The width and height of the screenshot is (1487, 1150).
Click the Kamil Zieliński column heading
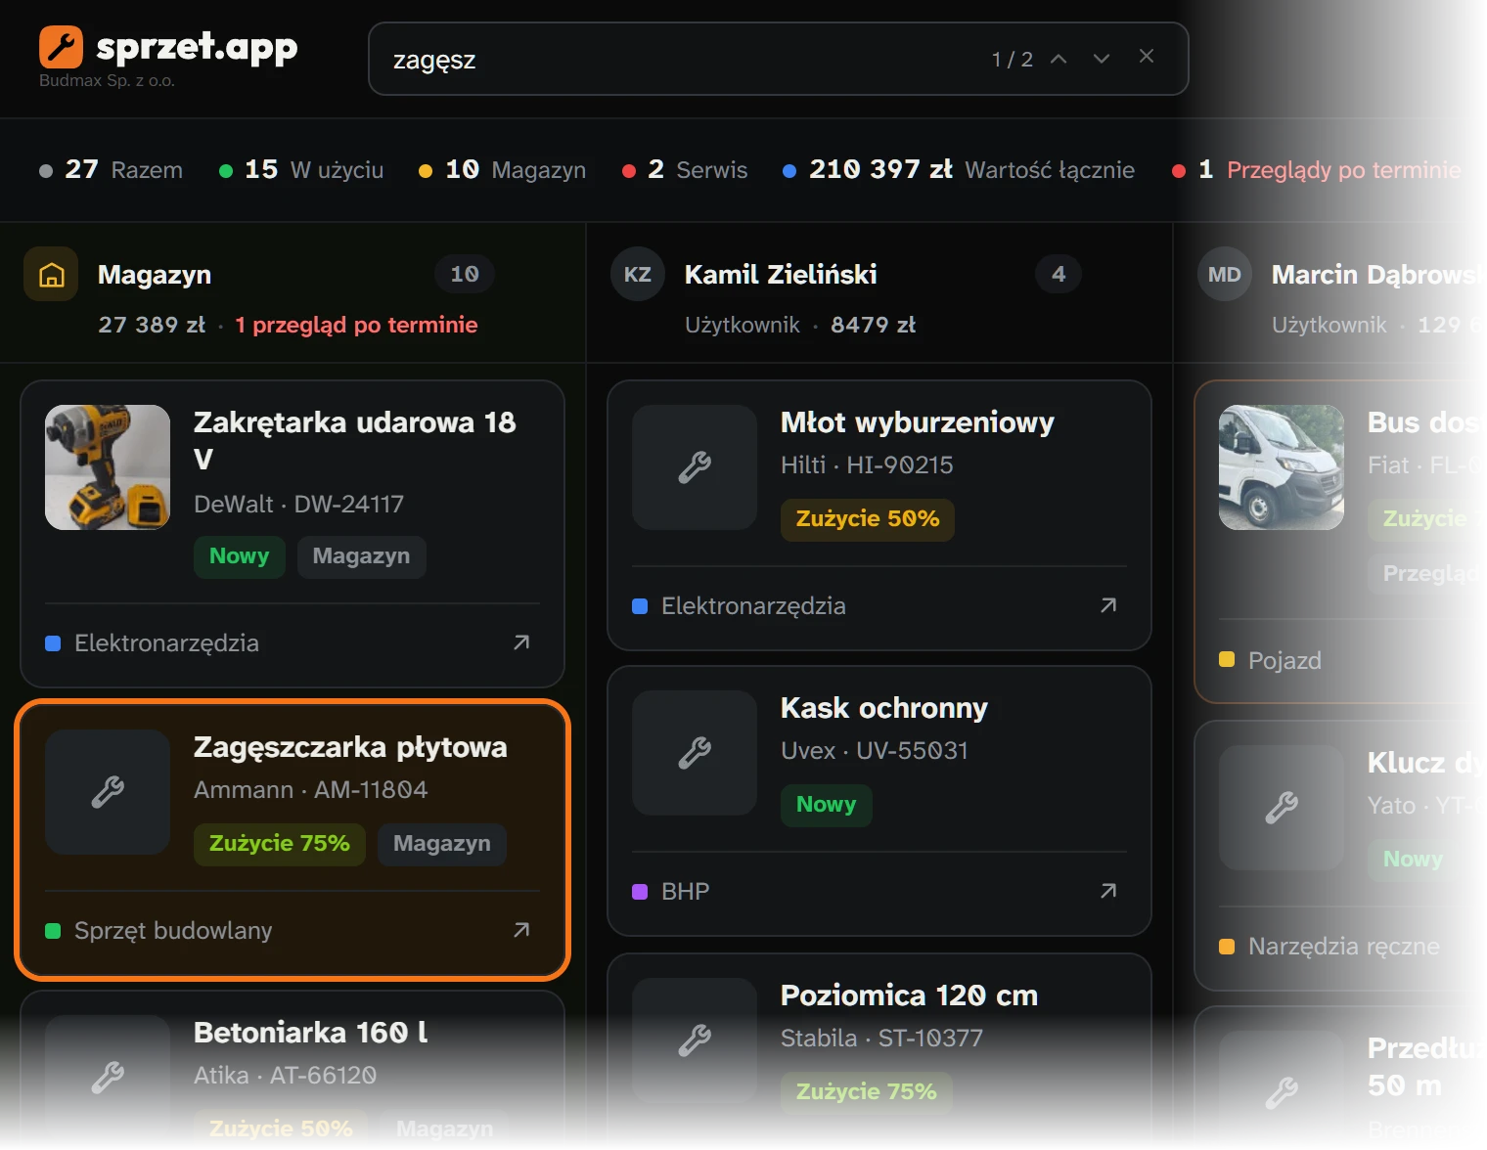[x=781, y=275]
